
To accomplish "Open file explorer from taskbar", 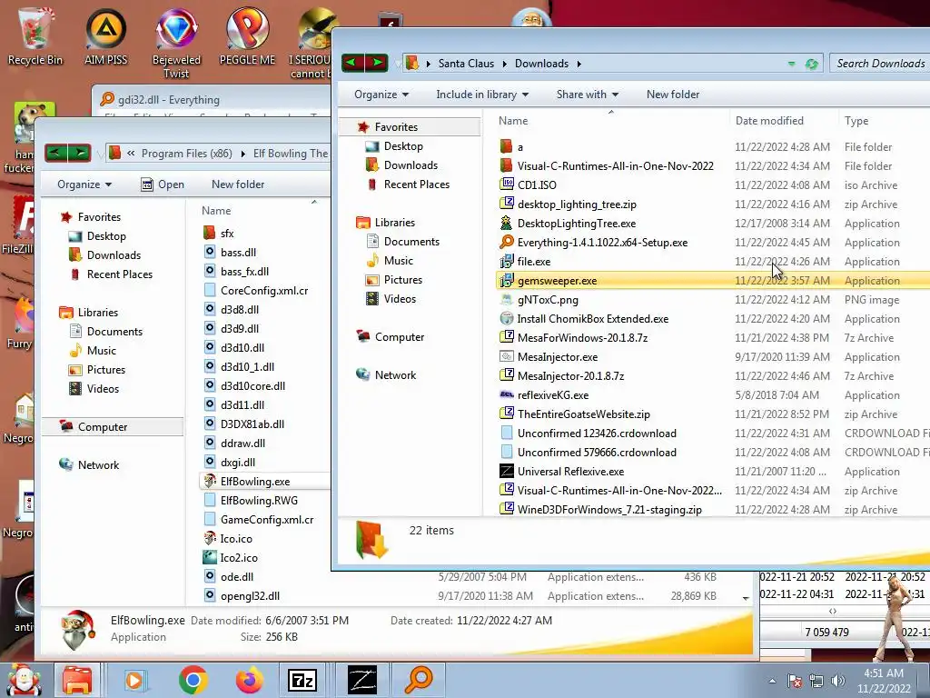I will click(x=77, y=680).
